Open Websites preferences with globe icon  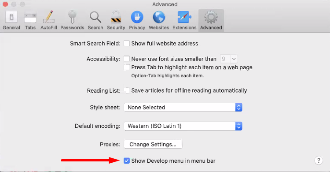[159, 20]
